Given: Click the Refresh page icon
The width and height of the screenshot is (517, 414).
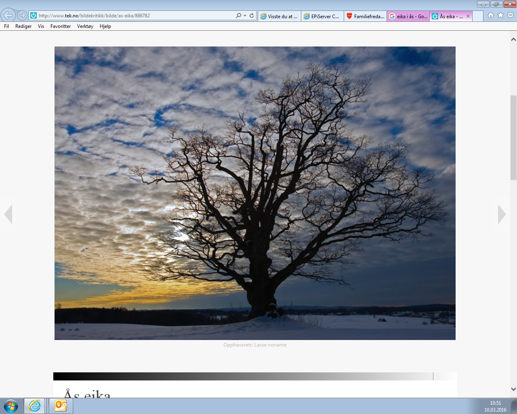Looking at the screenshot, I should 252,15.
